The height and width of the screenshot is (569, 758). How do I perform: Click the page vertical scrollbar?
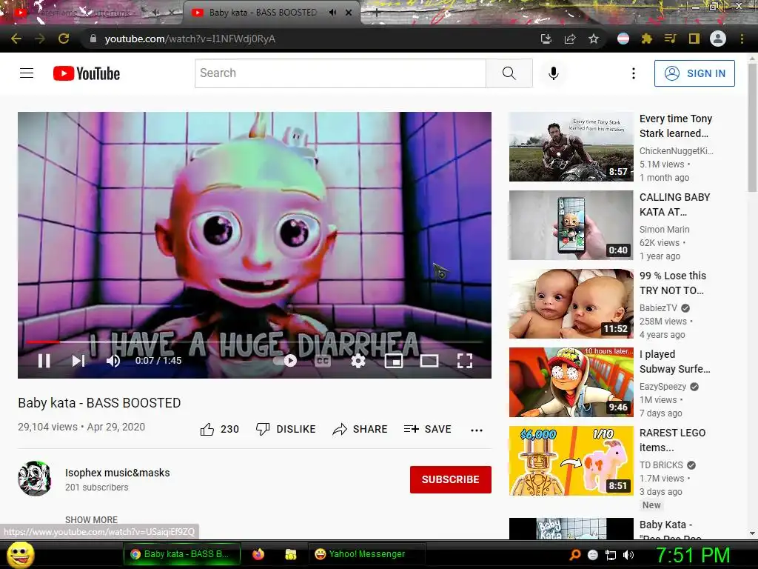point(752,127)
